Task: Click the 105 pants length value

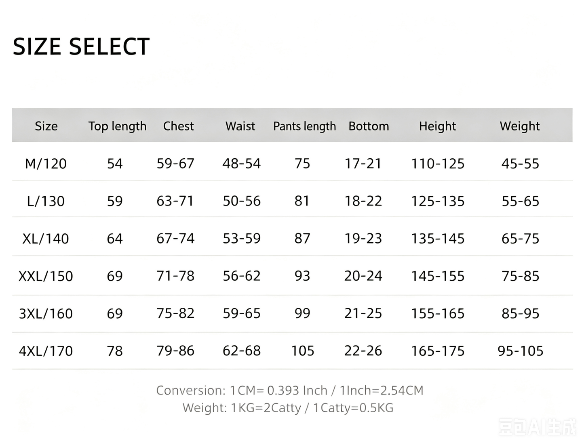Action: (303, 351)
